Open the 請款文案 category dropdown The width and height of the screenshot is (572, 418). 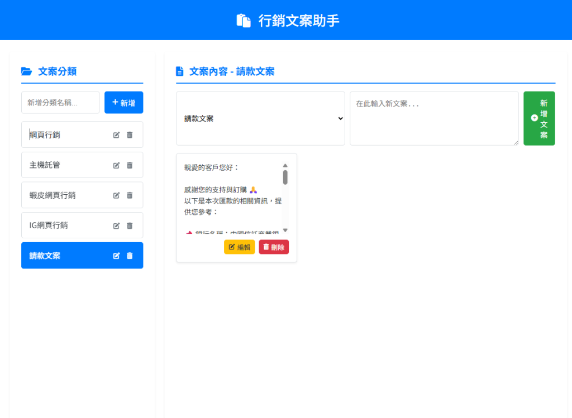click(260, 118)
